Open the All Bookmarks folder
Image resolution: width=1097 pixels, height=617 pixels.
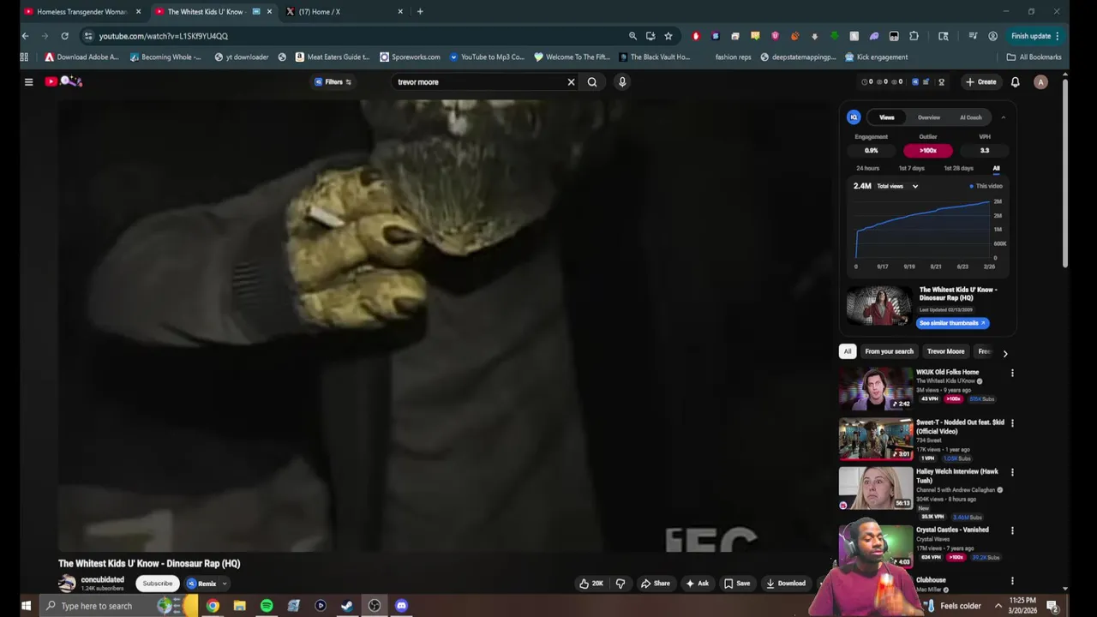pos(1034,57)
